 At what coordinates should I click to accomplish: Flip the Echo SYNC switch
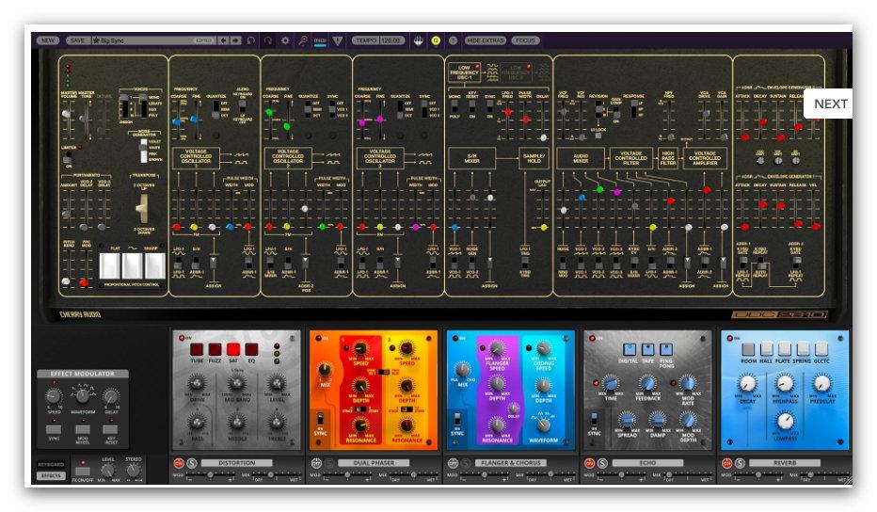594,420
